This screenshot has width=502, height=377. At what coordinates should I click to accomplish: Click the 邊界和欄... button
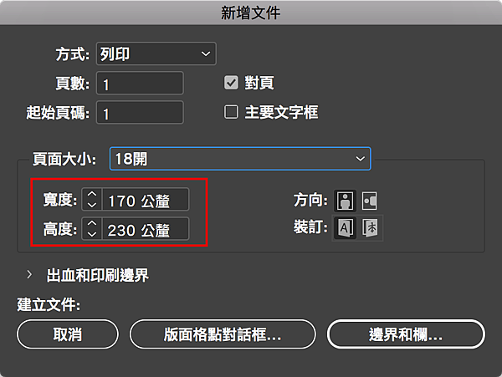406,334
